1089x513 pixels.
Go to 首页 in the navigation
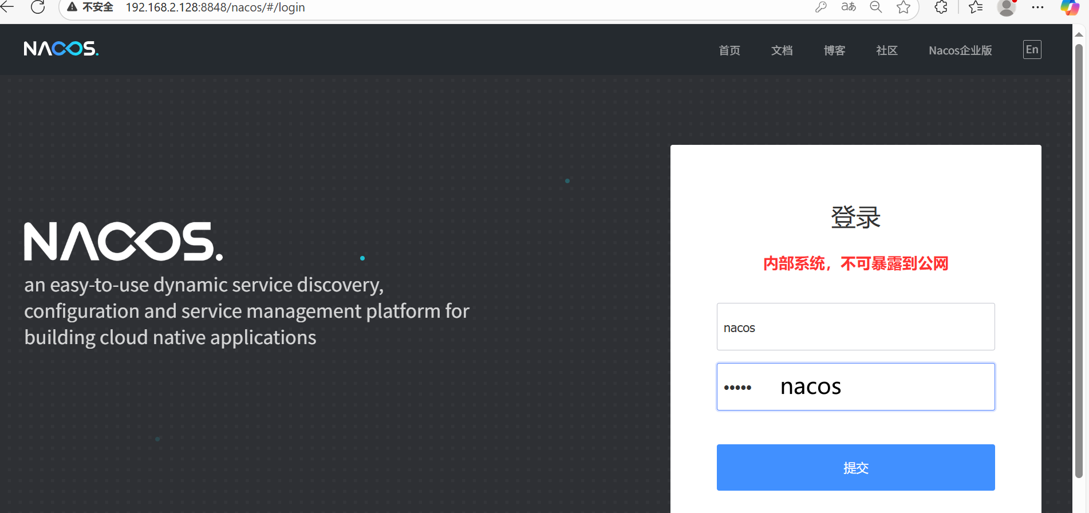(729, 50)
